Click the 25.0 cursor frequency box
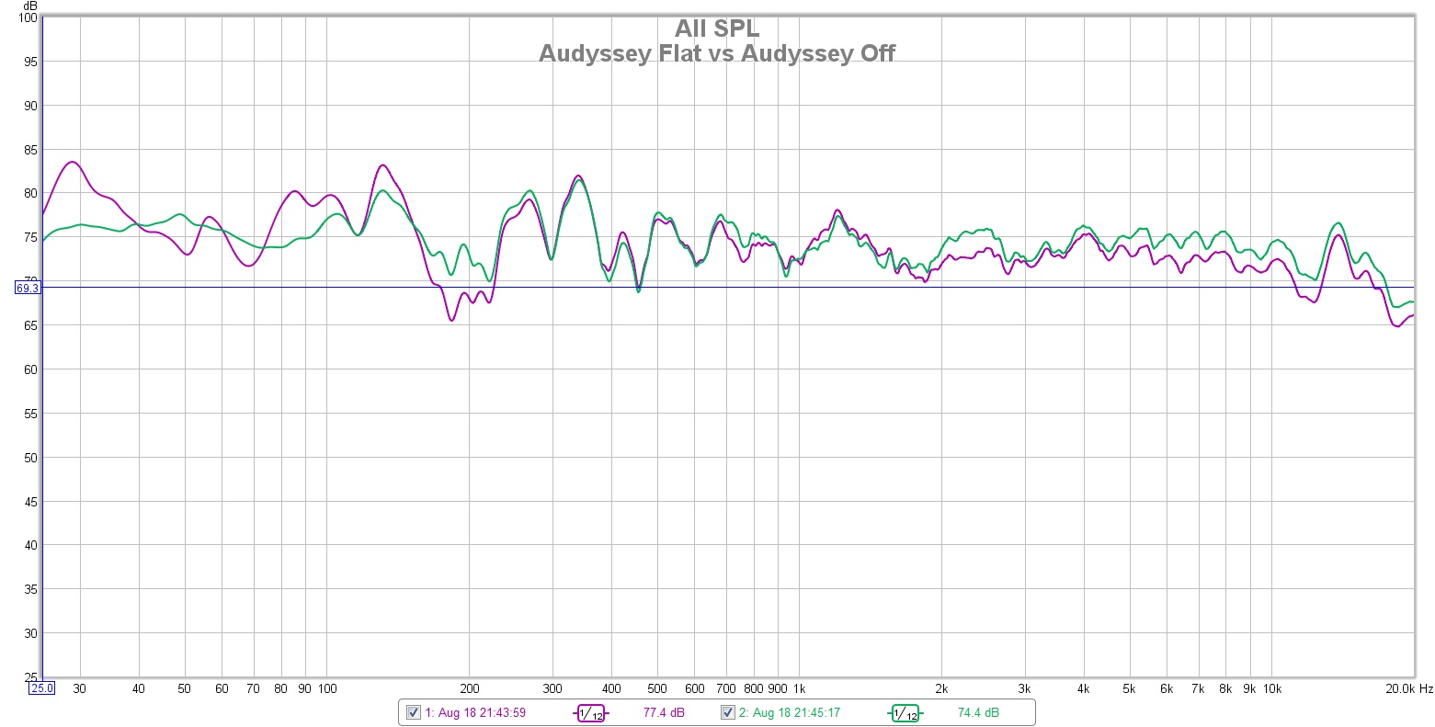The width and height of the screenshot is (1435, 727). (x=42, y=687)
